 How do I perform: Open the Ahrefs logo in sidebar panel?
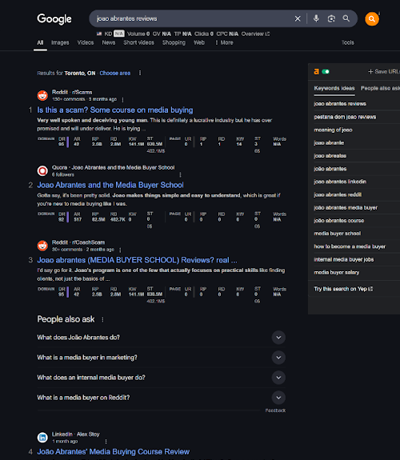tap(316, 71)
